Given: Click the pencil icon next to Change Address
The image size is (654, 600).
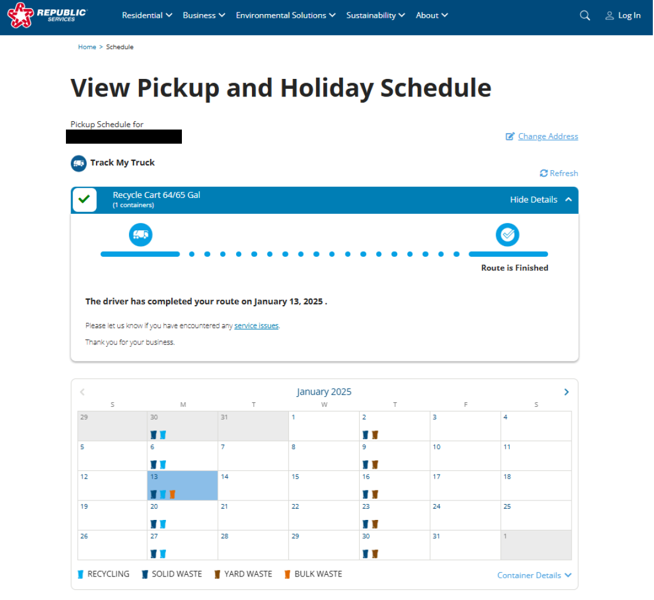Looking at the screenshot, I should (510, 136).
